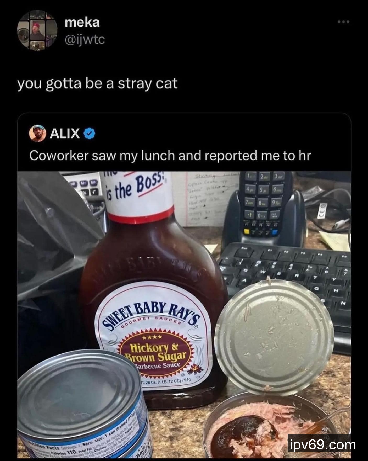Click the "you gotta be a stray cat" text
The height and width of the screenshot is (461, 368).
coord(97,84)
